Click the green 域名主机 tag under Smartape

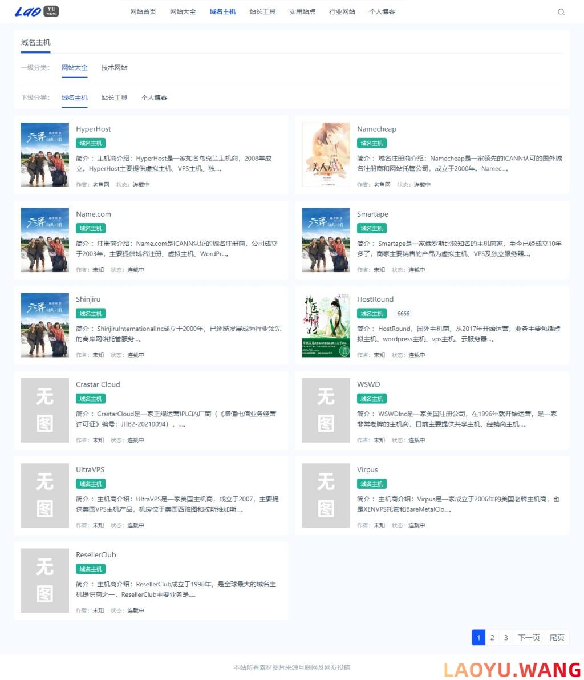pos(371,229)
